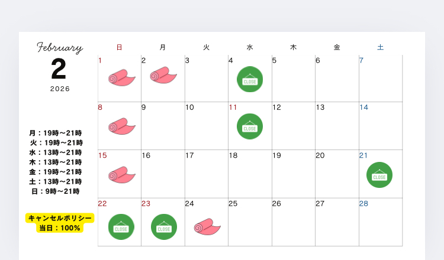
Task: Click the pink yoga mat on February 8
Action: click(x=121, y=126)
